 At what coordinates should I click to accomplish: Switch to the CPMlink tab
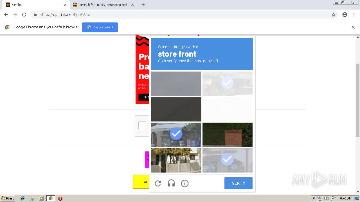point(36,5)
